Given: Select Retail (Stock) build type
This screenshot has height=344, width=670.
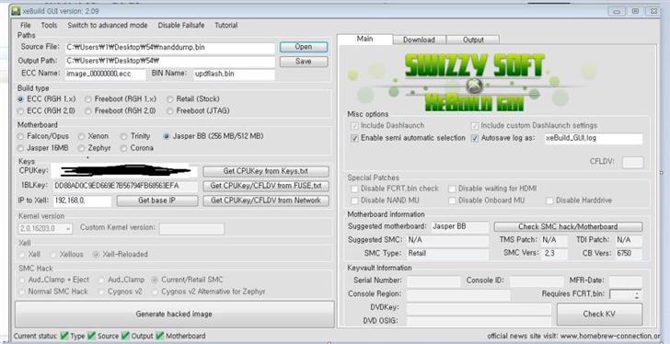Looking at the screenshot, I should [x=193, y=99].
